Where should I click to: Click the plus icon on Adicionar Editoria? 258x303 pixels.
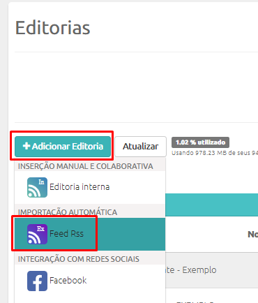[26, 146]
